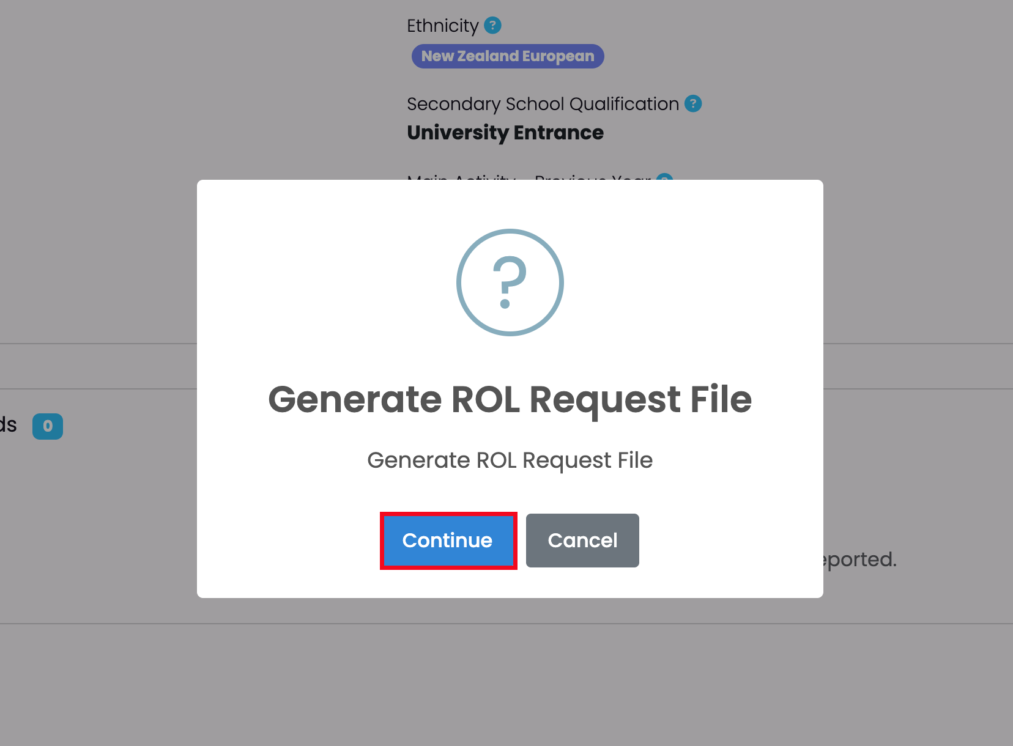The image size is (1013, 746).
Task: Select the New Zealand European ethnicity tag
Action: [507, 56]
